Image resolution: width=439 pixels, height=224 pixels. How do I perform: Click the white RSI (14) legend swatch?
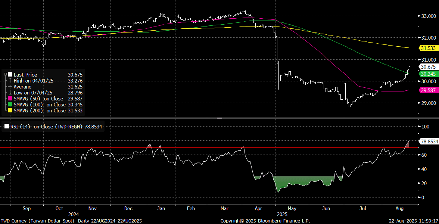pyautogui.click(x=6, y=127)
